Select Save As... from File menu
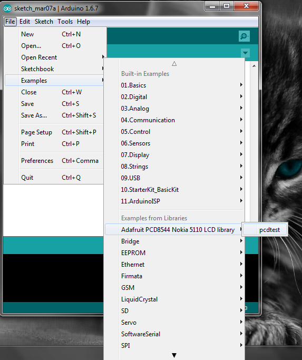This screenshot has width=302, height=360. click(54, 115)
